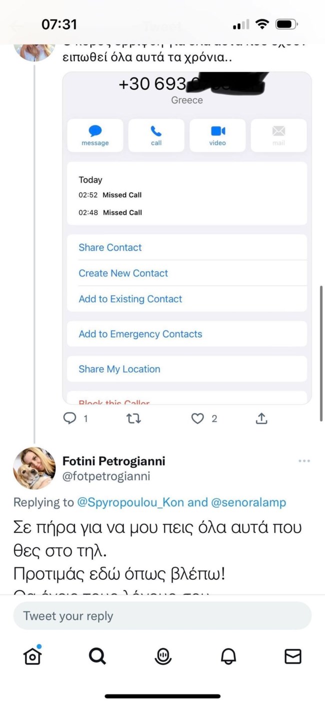The height and width of the screenshot is (705, 325).
Task: Tap the back arrow at top
Action: (x=16, y=26)
